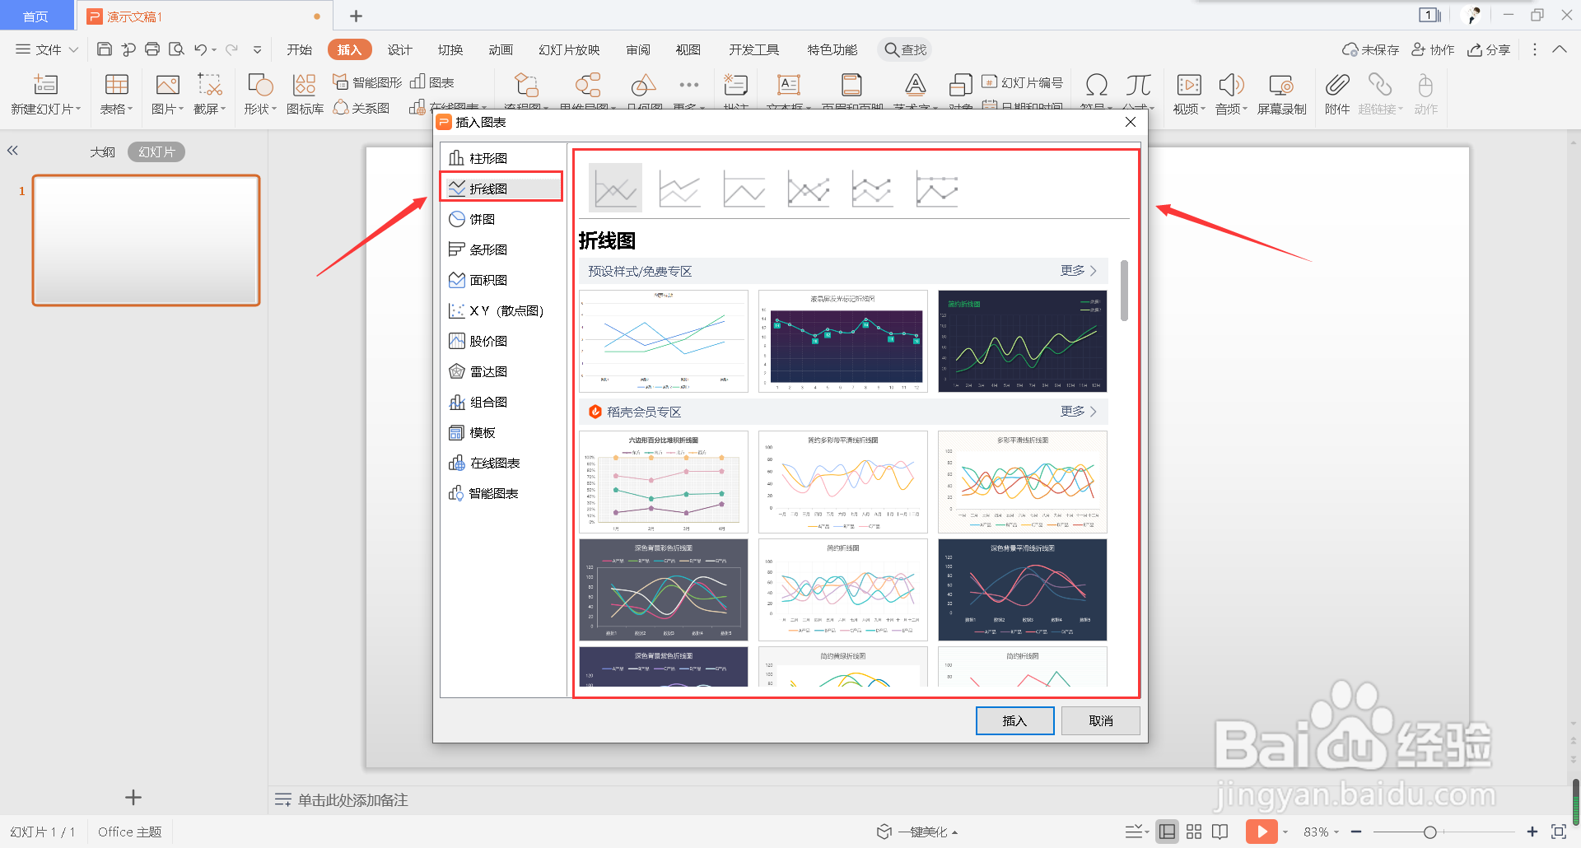This screenshot has width=1581, height=848.
Task: Switch to reading view icon
Action: (x=1220, y=832)
